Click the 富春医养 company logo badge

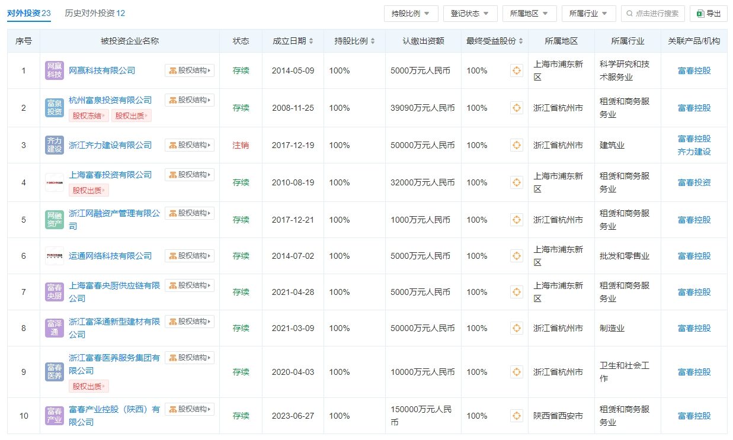click(x=55, y=372)
